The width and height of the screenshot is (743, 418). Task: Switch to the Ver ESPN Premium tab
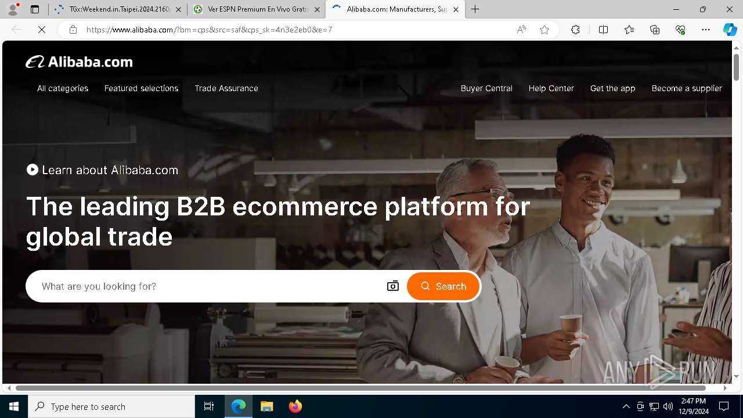pos(256,9)
